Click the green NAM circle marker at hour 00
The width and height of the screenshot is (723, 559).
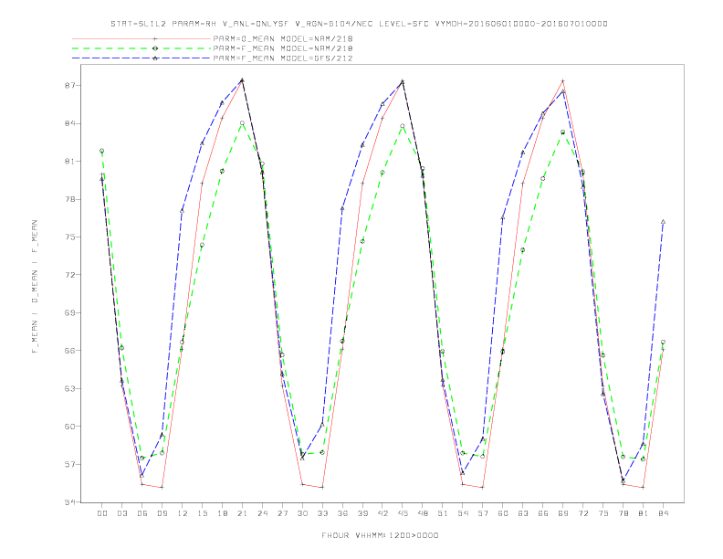(x=102, y=151)
